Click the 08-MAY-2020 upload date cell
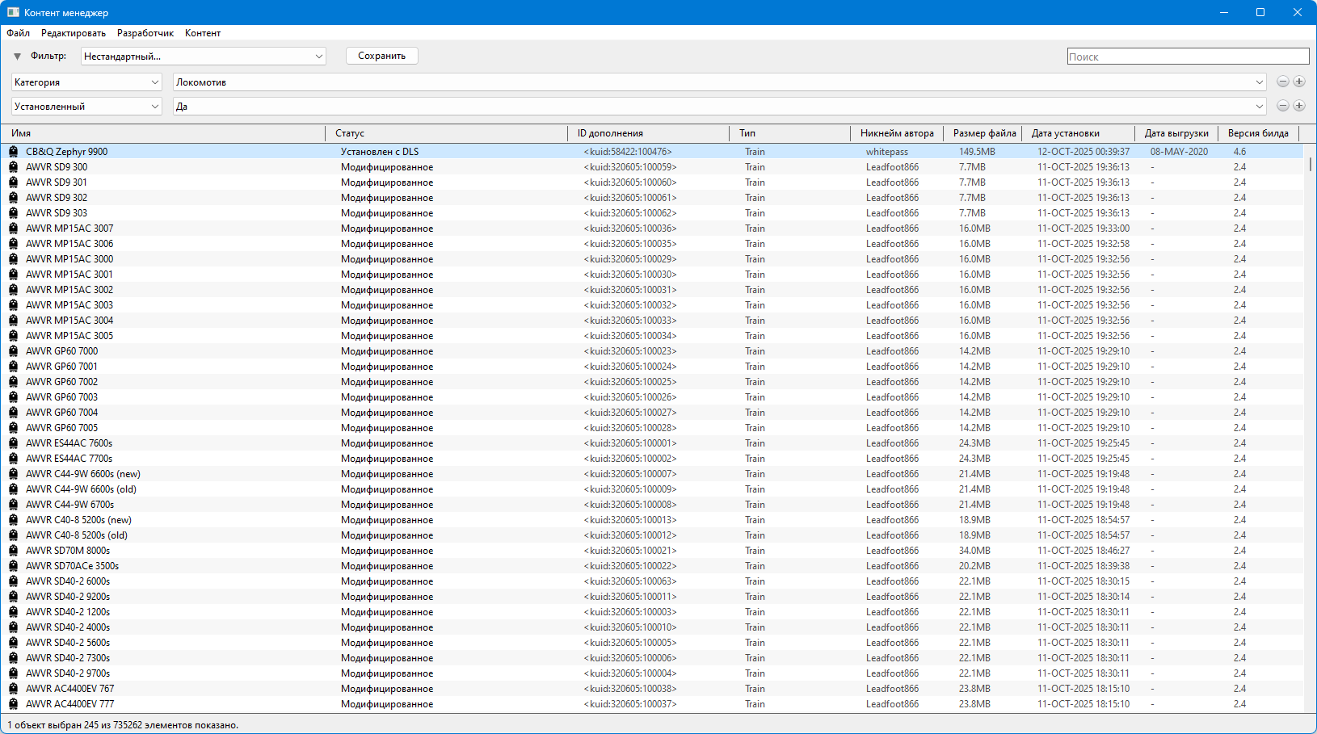 (x=1180, y=152)
